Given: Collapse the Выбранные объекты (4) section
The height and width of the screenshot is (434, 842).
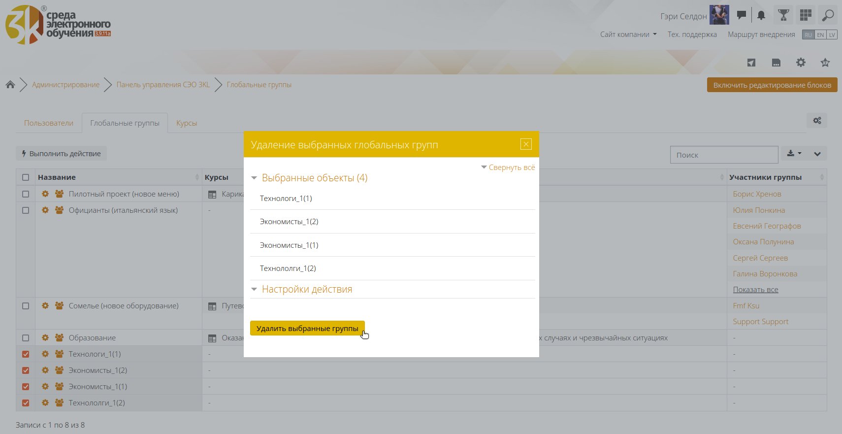Looking at the screenshot, I should pos(314,178).
